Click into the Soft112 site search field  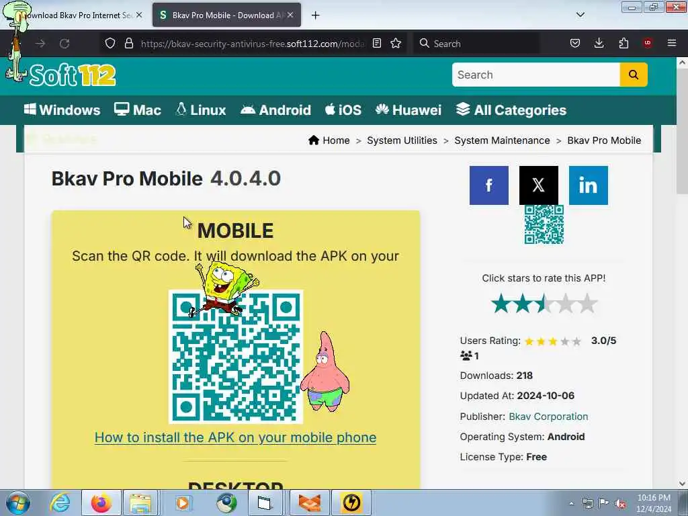pyautogui.click(x=535, y=75)
